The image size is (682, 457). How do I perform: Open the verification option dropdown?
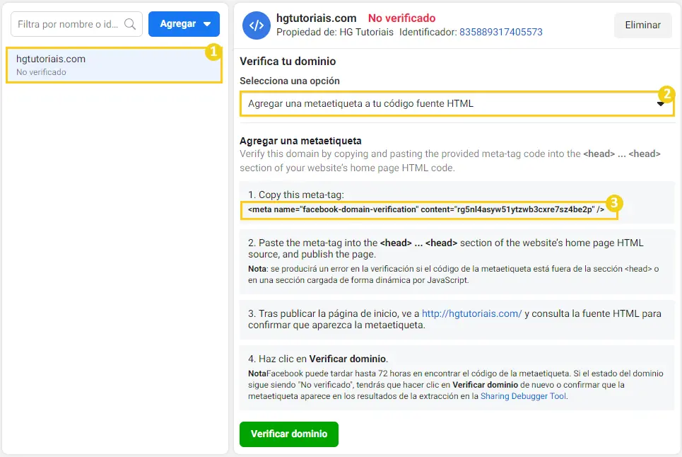point(457,103)
